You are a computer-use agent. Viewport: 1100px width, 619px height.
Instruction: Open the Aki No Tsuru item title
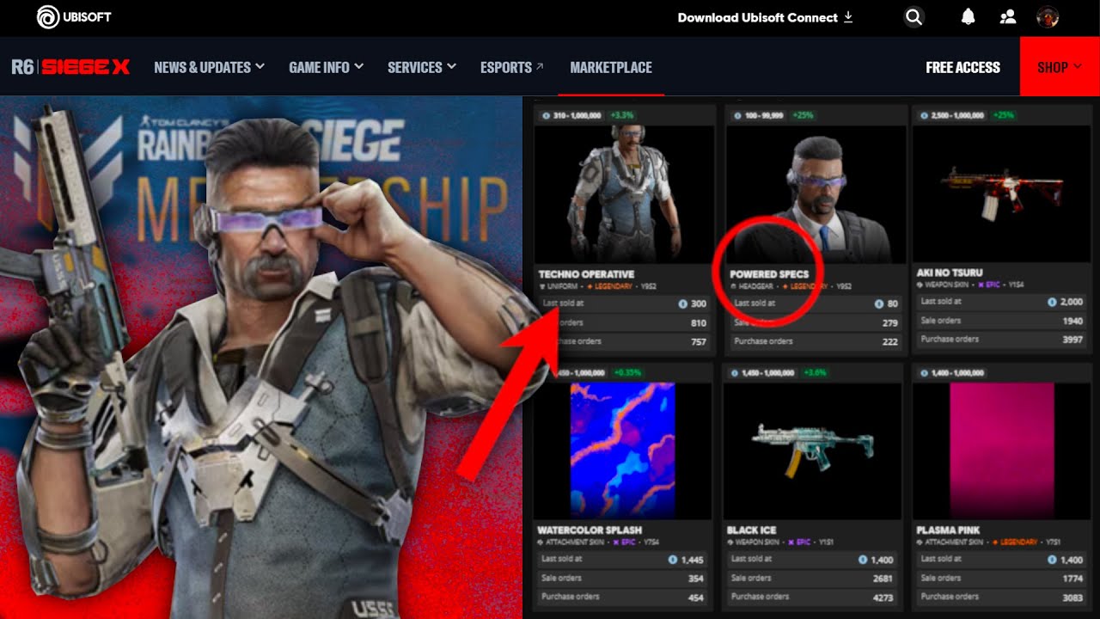pos(950,273)
